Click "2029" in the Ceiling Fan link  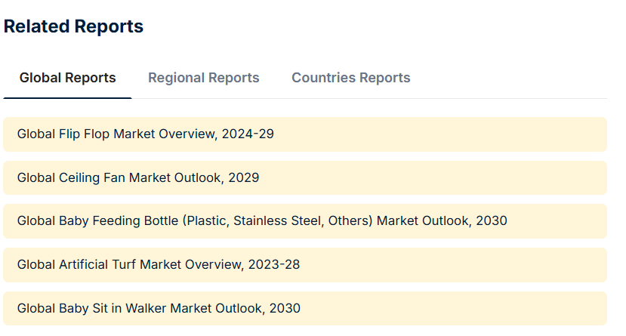pos(244,177)
